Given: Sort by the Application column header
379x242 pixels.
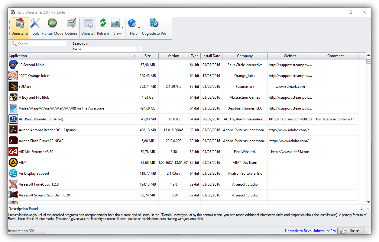Looking at the screenshot, I should click(x=72, y=56).
